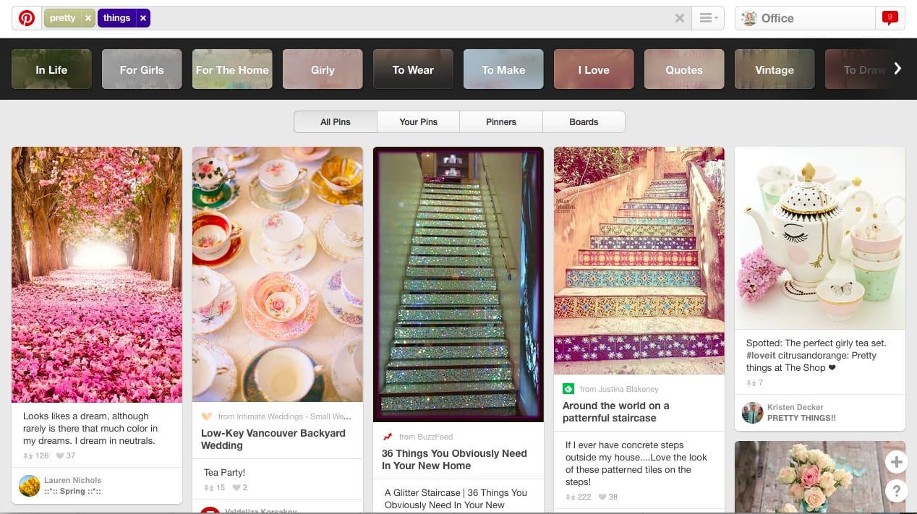Click 'Low-Key Vancouver Backyard Wedding' title

point(273,439)
